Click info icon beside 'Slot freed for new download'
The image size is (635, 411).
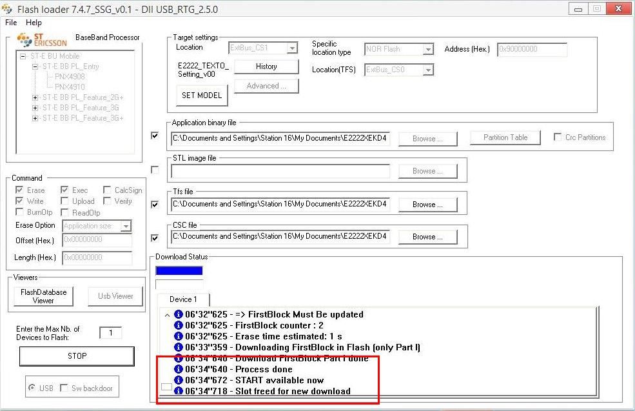pos(178,391)
